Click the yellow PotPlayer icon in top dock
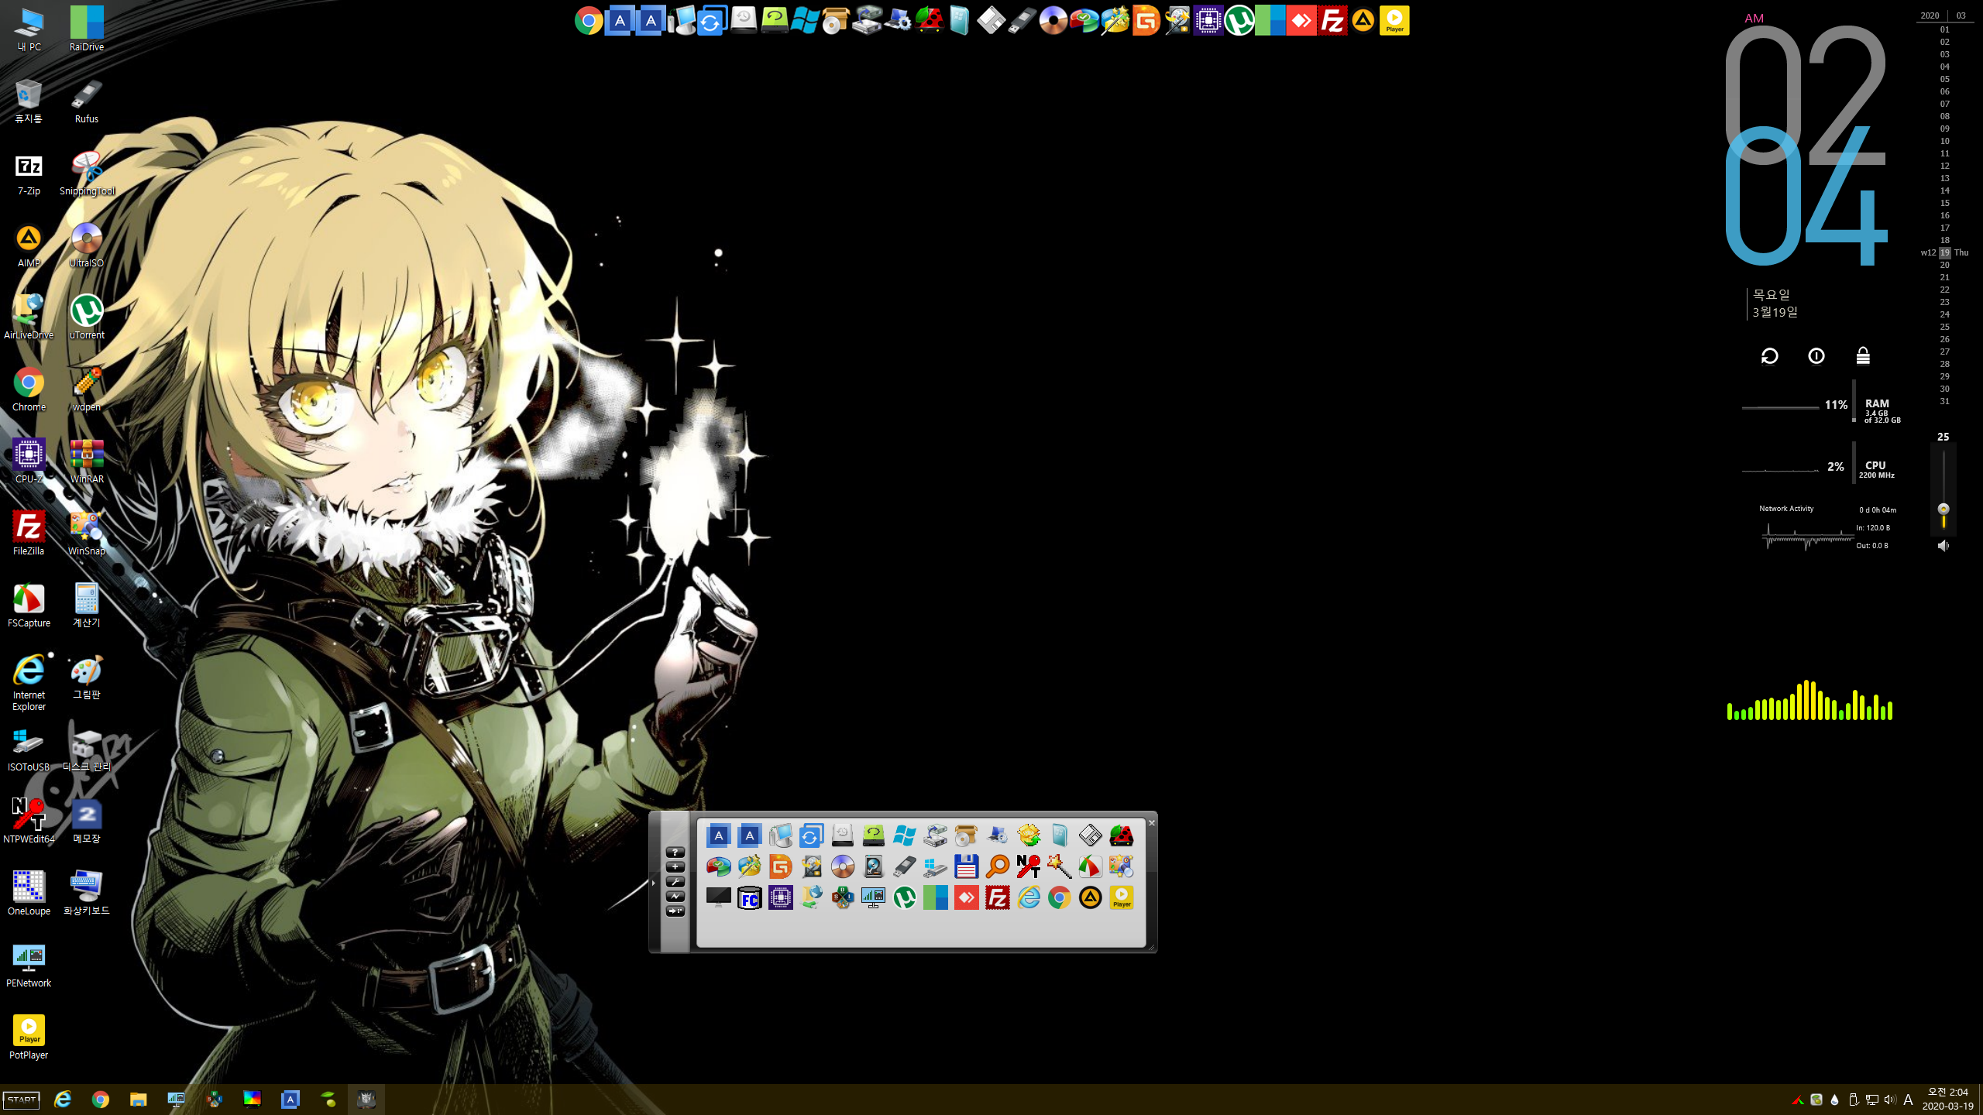The width and height of the screenshot is (1983, 1115). (1394, 21)
